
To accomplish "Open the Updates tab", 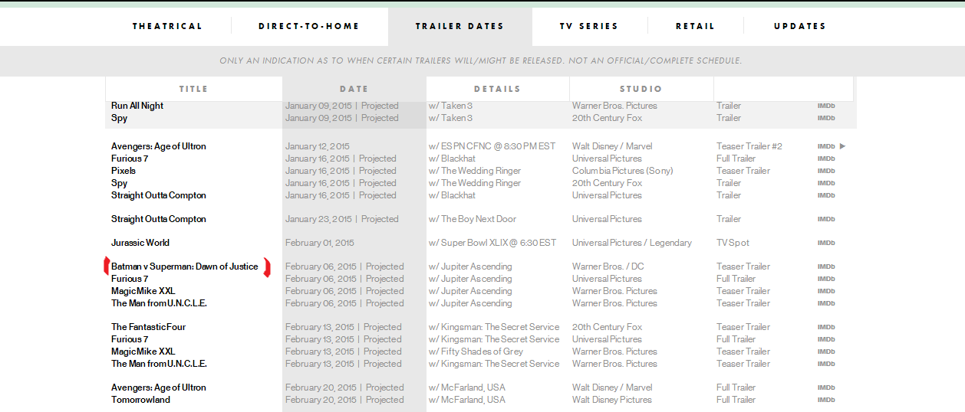I will click(800, 26).
